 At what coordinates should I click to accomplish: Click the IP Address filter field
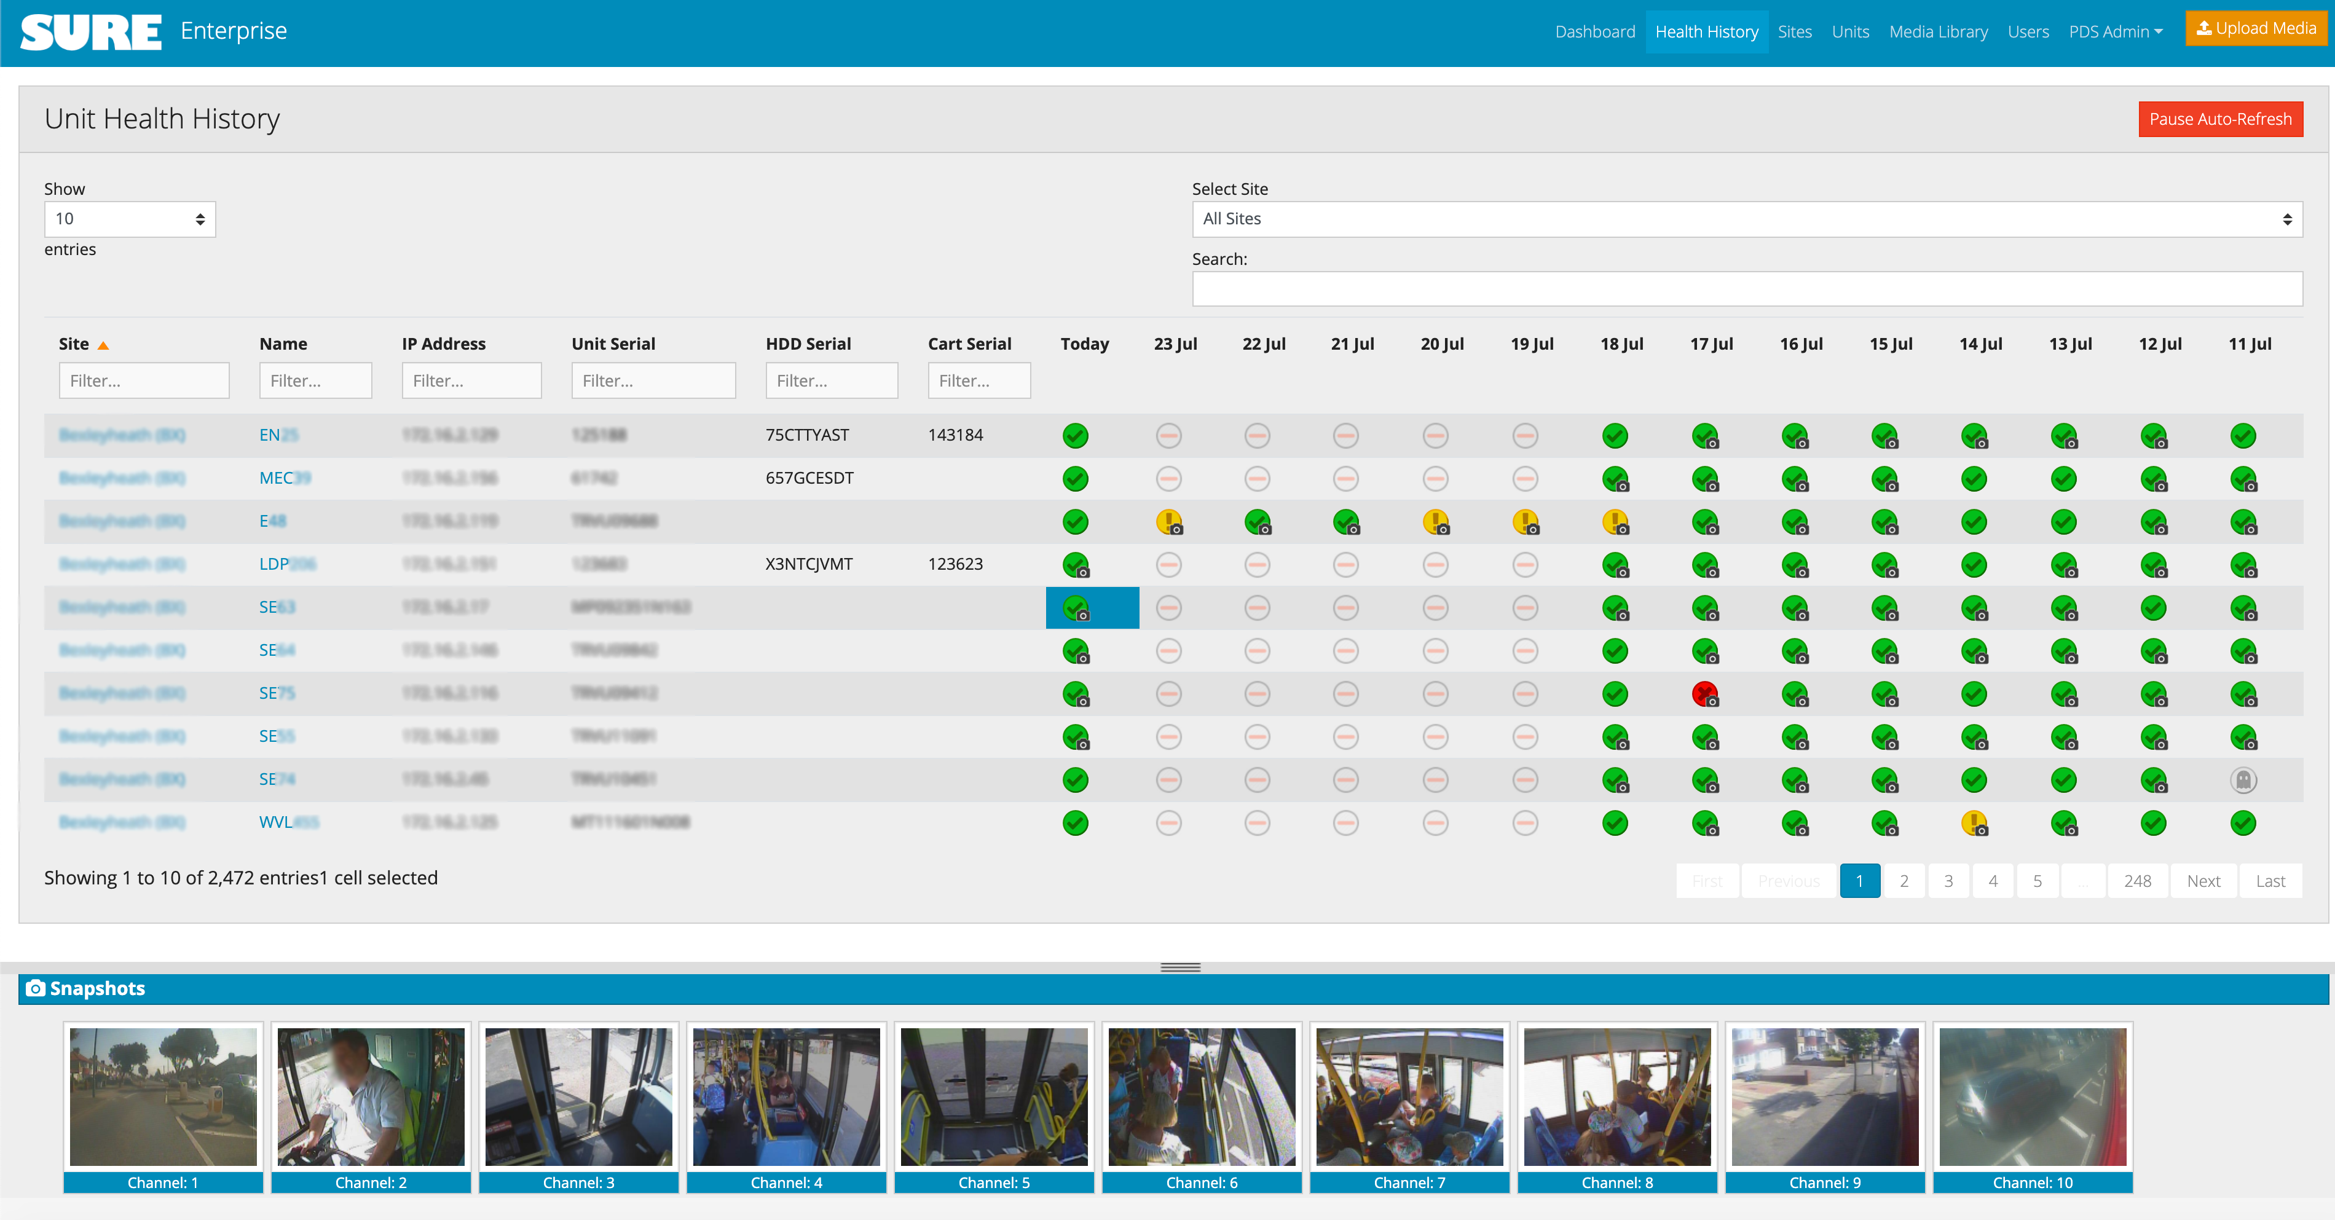pos(471,380)
